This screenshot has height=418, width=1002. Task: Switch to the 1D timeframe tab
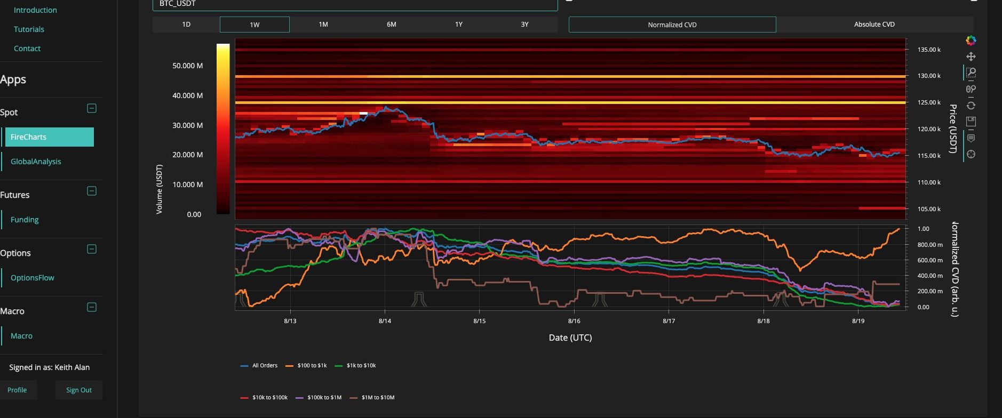pyautogui.click(x=186, y=25)
